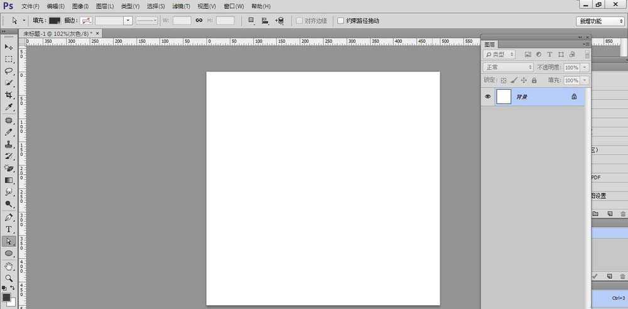Open the 图层(L) menu
This screenshot has width=628, height=309.
point(105,6)
